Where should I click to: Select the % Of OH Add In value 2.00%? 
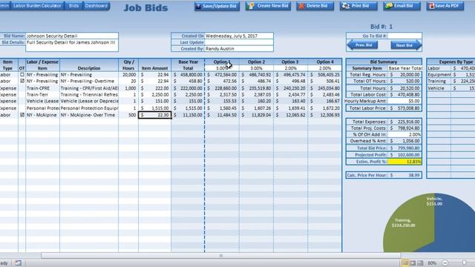click(404, 134)
